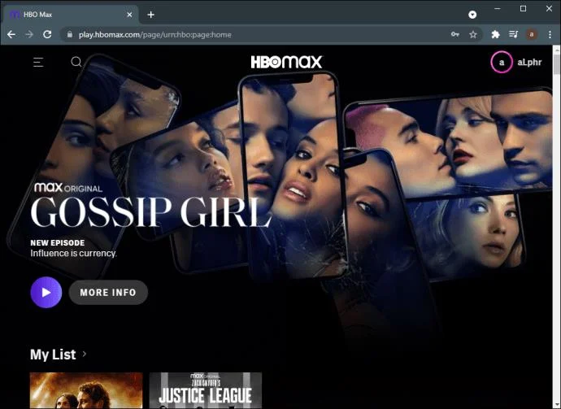Open the aLphr profile name
The width and height of the screenshot is (561, 409).
tap(529, 63)
